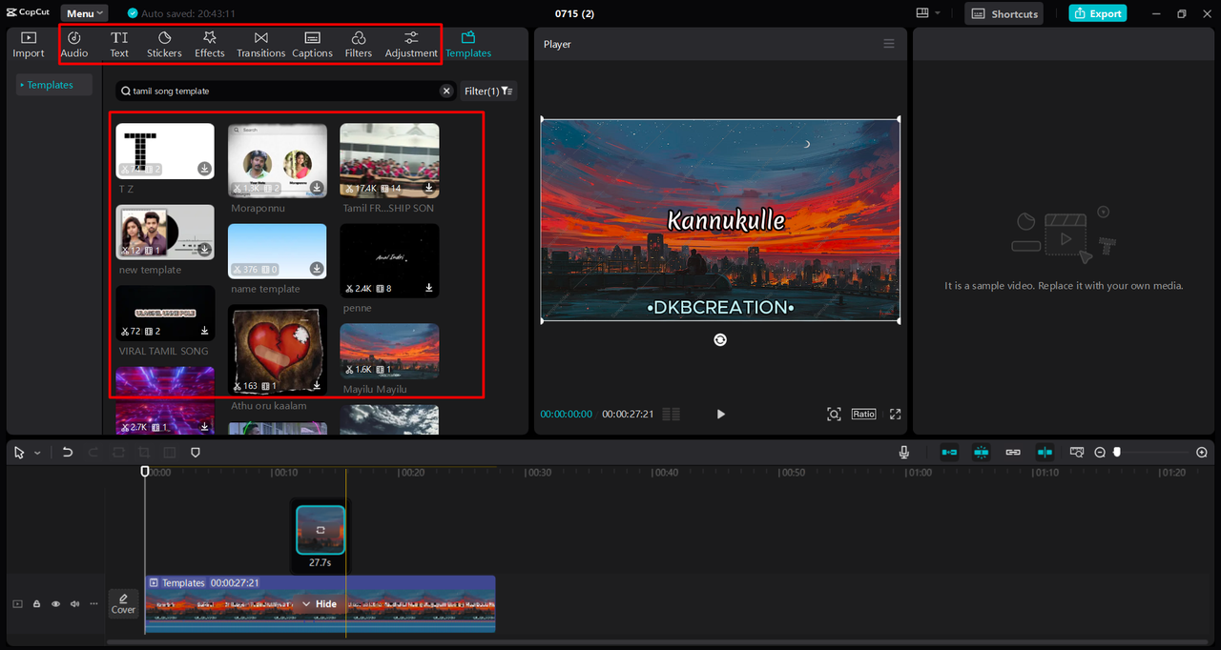The image size is (1221, 650).
Task: Toggle main track magnet
Action: pyautogui.click(x=949, y=453)
